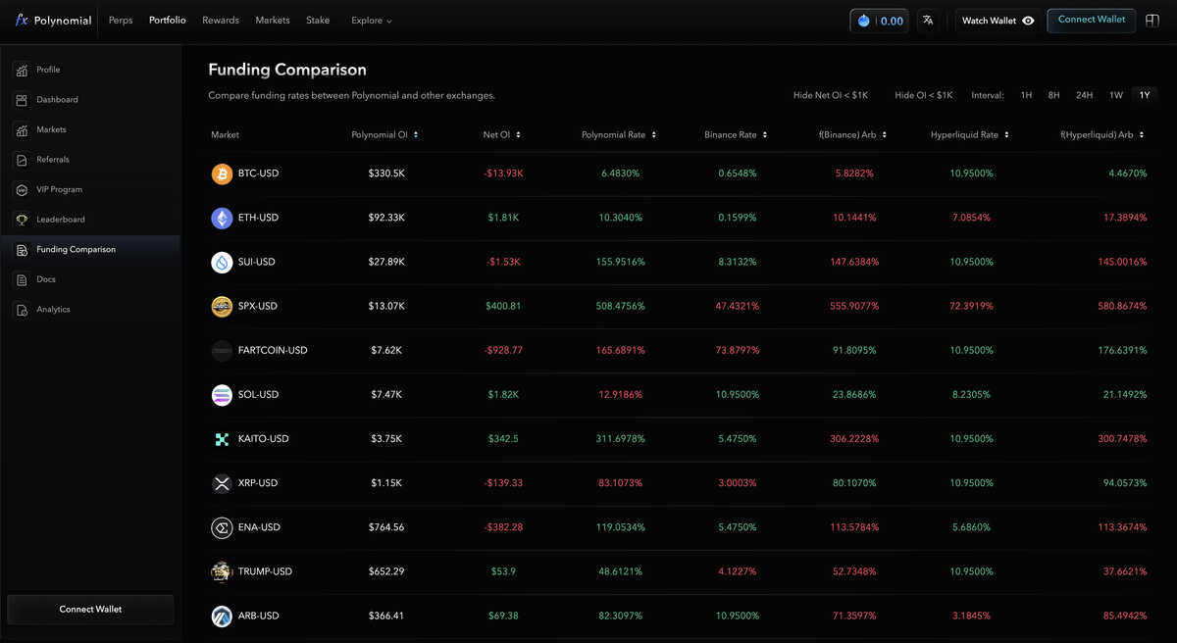Sort by Polynomial Rate column

click(619, 134)
